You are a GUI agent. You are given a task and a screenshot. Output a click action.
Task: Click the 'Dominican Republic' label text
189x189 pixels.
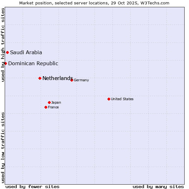pos(33,64)
